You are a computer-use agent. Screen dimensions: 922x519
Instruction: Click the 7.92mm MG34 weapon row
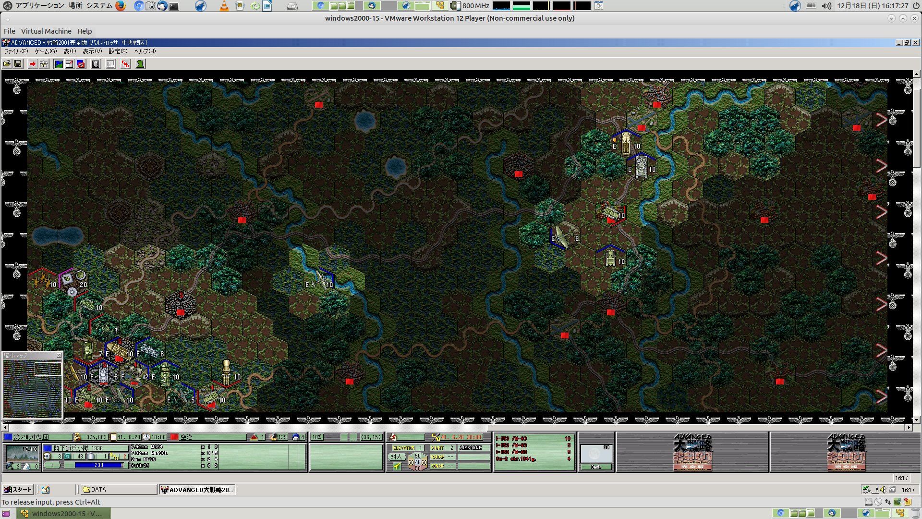(x=175, y=447)
